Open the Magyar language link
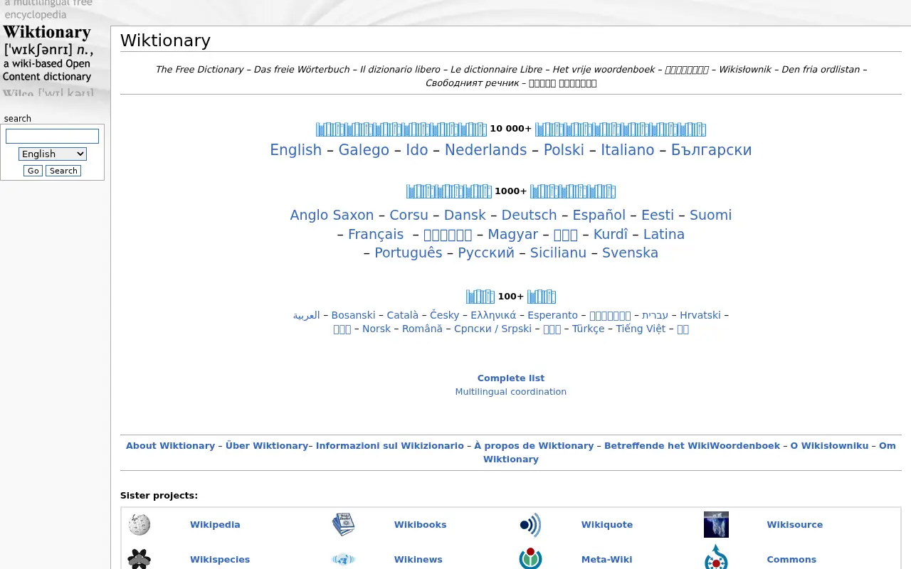Image resolution: width=911 pixels, height=569 pixels. (513, 234)
